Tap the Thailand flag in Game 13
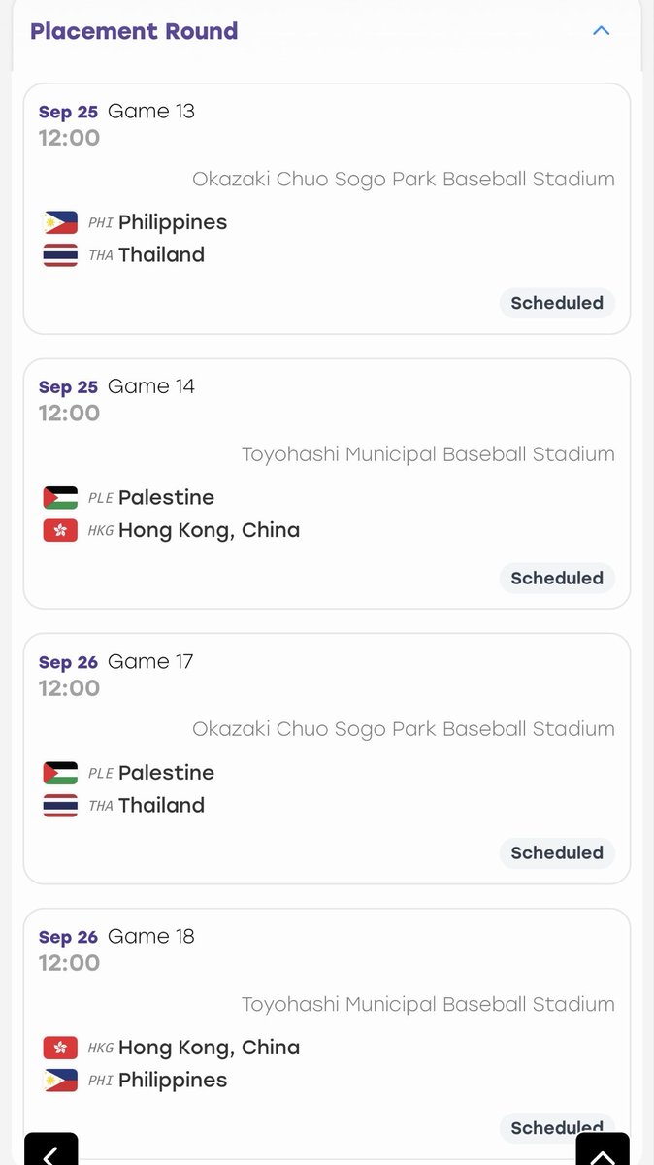 coord(60,255)
